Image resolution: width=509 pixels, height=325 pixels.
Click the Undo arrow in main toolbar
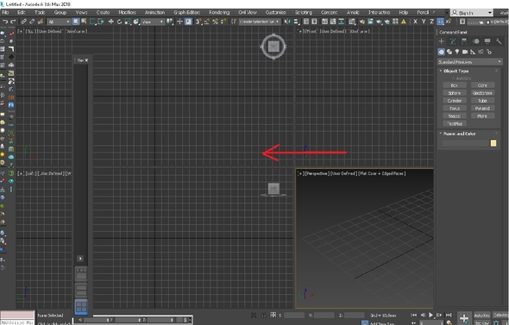pyautogui.click(x=5, y=22)
